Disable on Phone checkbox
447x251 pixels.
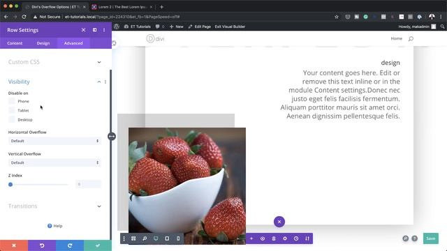pos(12,101)
